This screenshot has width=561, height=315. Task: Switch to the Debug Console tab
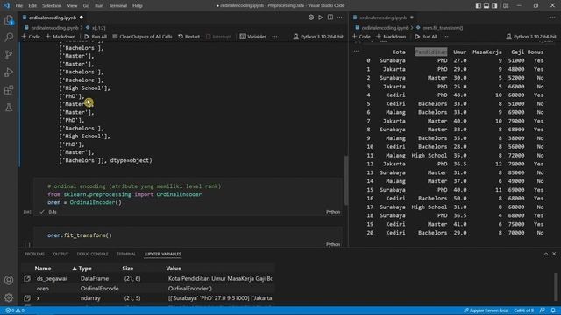[92, 254]
